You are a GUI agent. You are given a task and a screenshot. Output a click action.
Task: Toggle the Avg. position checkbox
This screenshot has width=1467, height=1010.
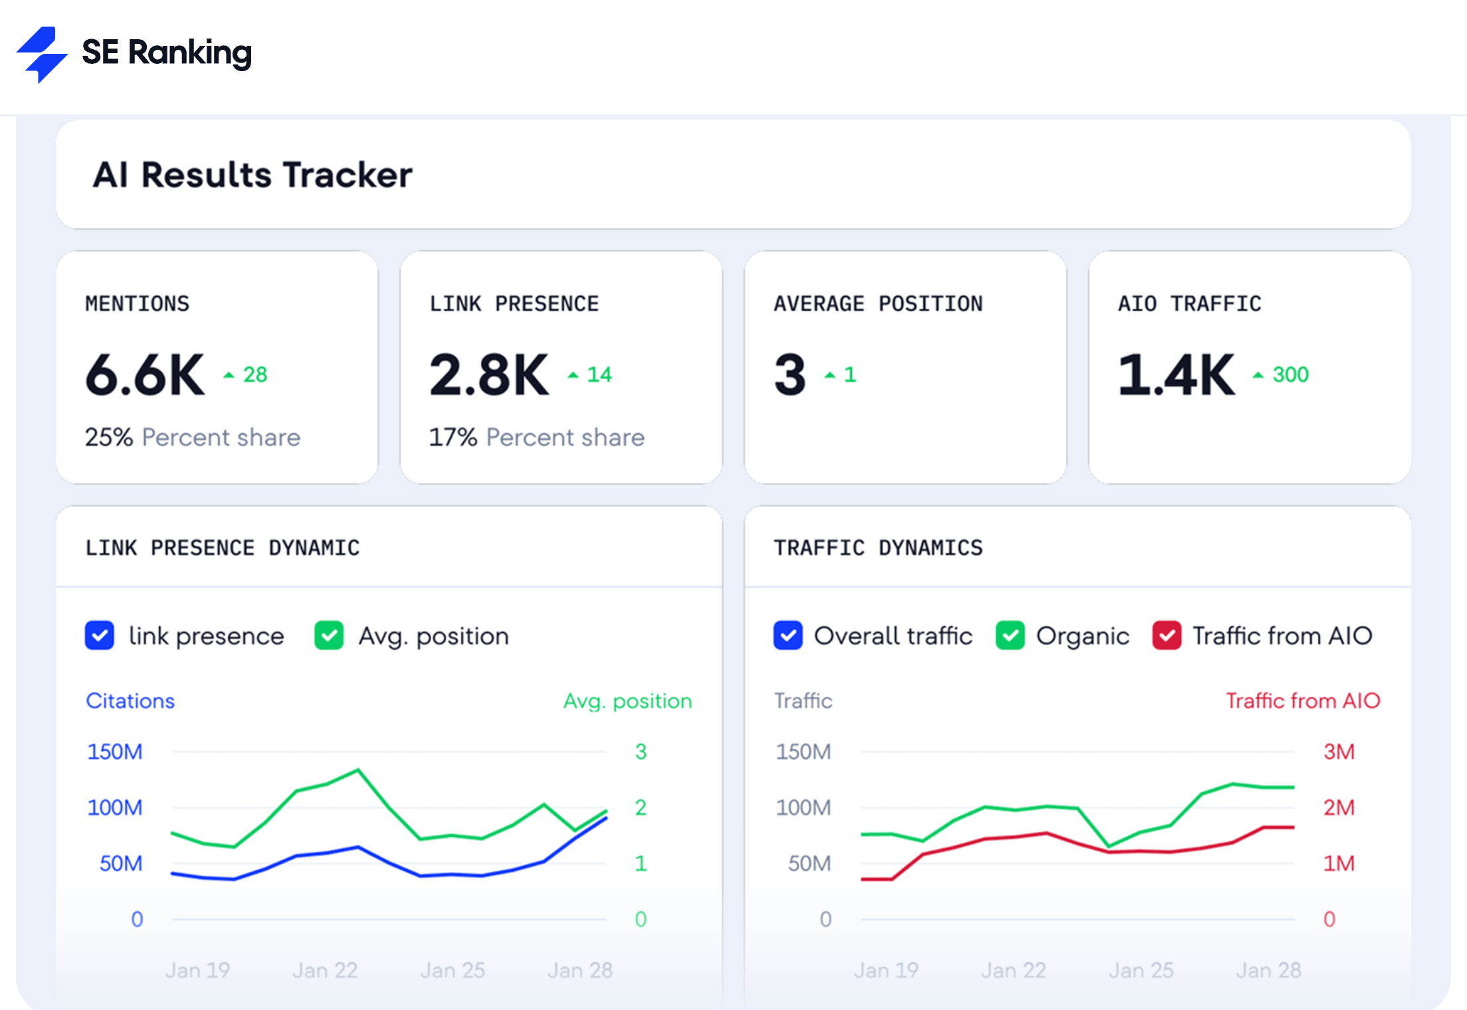point(328,636)
